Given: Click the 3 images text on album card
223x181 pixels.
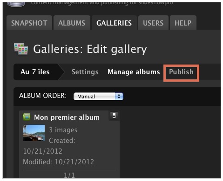Looking at the screenshot, I should click(x=63, y=130).
